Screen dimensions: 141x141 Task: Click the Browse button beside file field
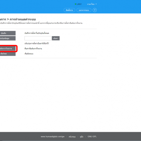click(x=56, y=38)
